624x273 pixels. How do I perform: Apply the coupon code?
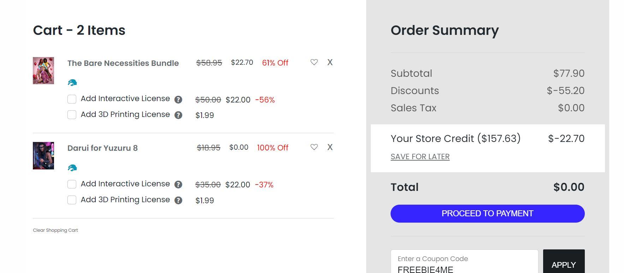click(x=563, y=265)
